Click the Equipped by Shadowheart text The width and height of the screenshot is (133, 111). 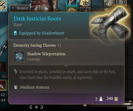click(42, 33)
